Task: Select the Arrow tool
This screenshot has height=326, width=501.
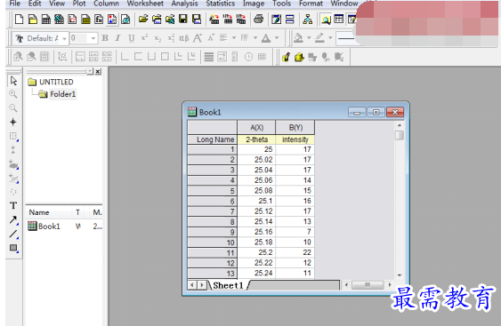Action: [x=13, y=219]
